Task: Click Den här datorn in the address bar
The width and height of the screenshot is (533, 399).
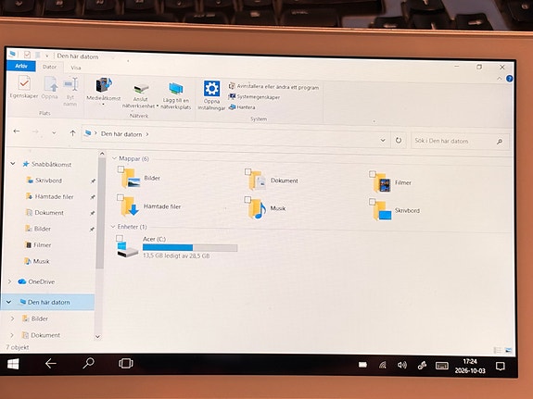Action: 121,134
